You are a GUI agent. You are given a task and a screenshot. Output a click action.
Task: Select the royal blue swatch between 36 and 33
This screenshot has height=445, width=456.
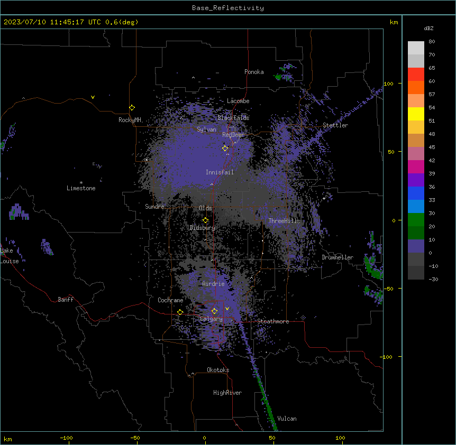(x=416, y=193)
